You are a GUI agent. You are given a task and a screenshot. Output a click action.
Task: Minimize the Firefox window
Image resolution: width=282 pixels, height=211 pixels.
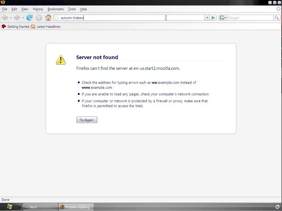270,2
